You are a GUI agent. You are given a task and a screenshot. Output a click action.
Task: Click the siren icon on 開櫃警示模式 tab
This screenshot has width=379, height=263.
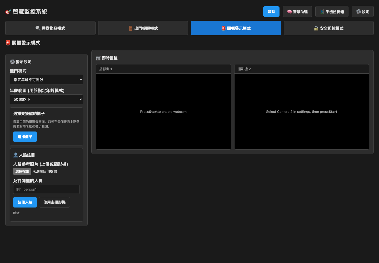(x=223, y=28)
